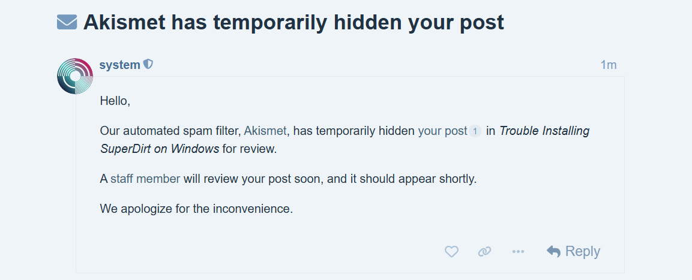
Task: Open the Akismet link
Action: (266, 131)
